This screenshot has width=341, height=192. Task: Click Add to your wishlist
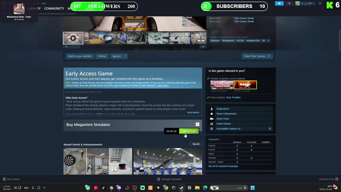click(x=80, y=56)
